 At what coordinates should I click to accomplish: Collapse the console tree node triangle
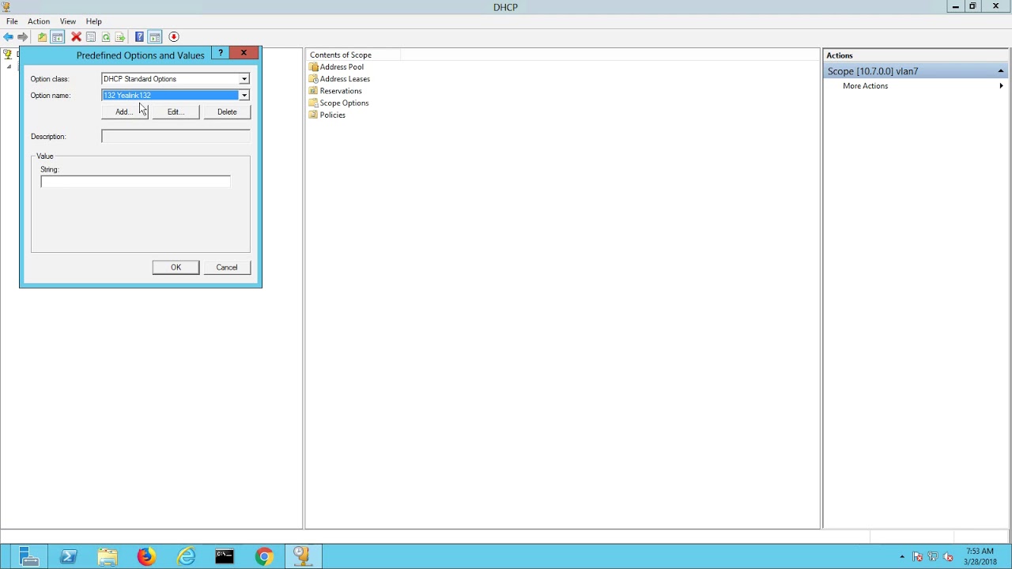(9, 66)
